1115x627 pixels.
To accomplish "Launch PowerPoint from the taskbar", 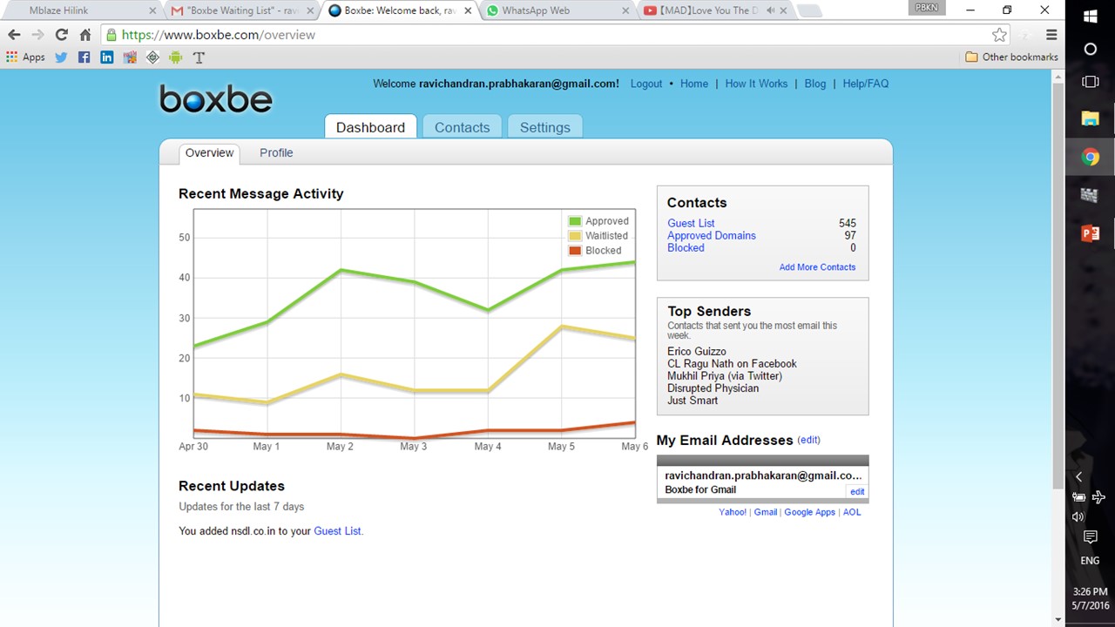I will (1090, 233).
